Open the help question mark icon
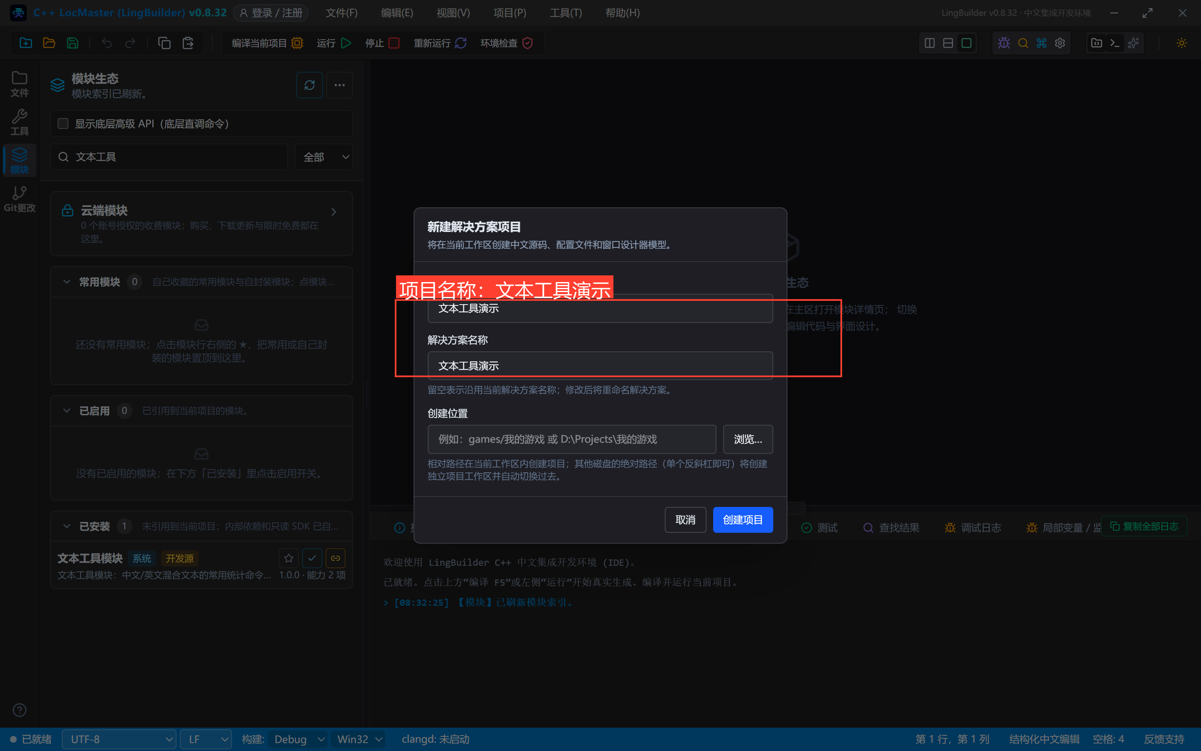The width and height of the screenshot is (1201, 751). pyautogui.click(x=19, y=710)
